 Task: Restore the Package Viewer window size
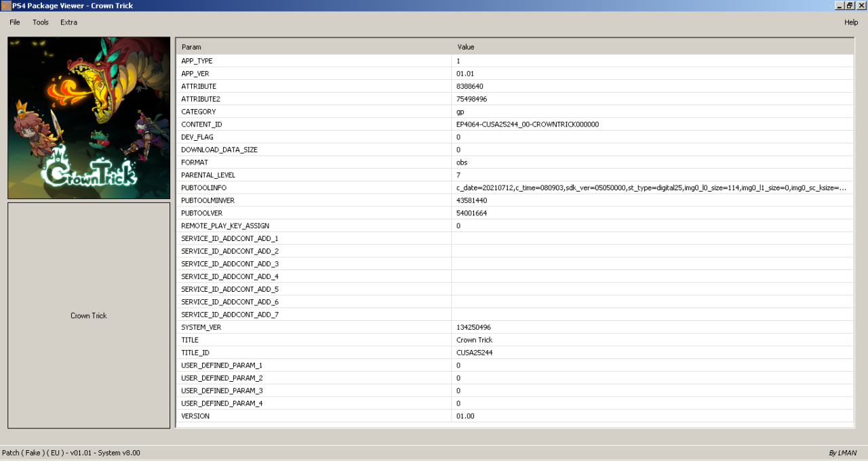click(x=850, y=5)
